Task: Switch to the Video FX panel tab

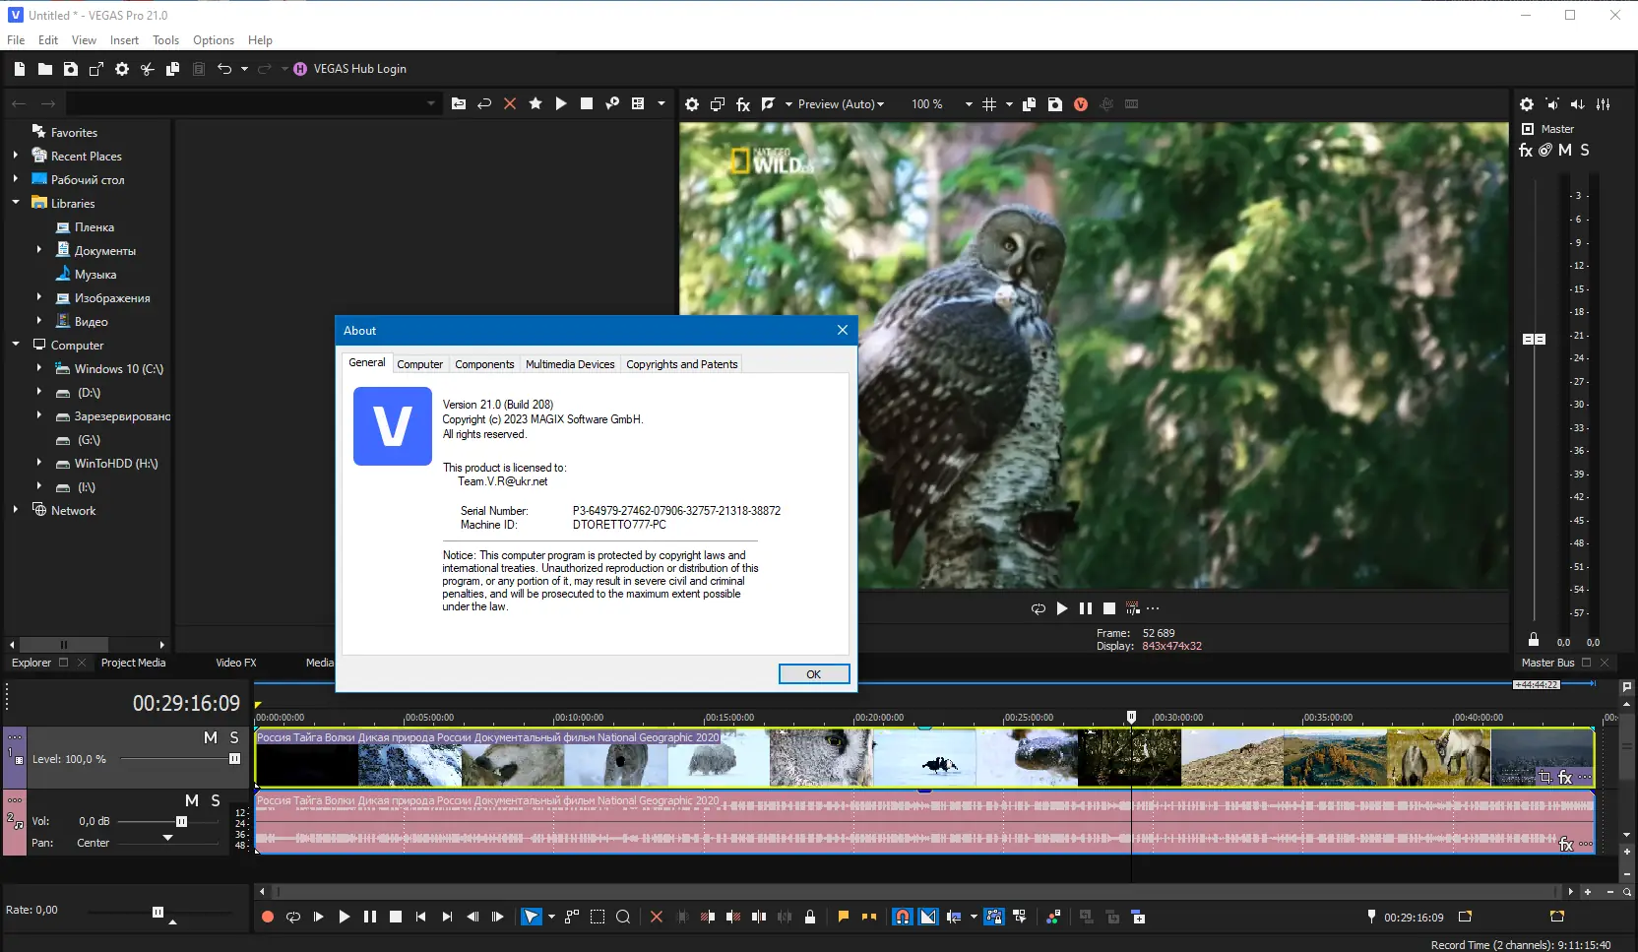Action: [x=236, y=663]
